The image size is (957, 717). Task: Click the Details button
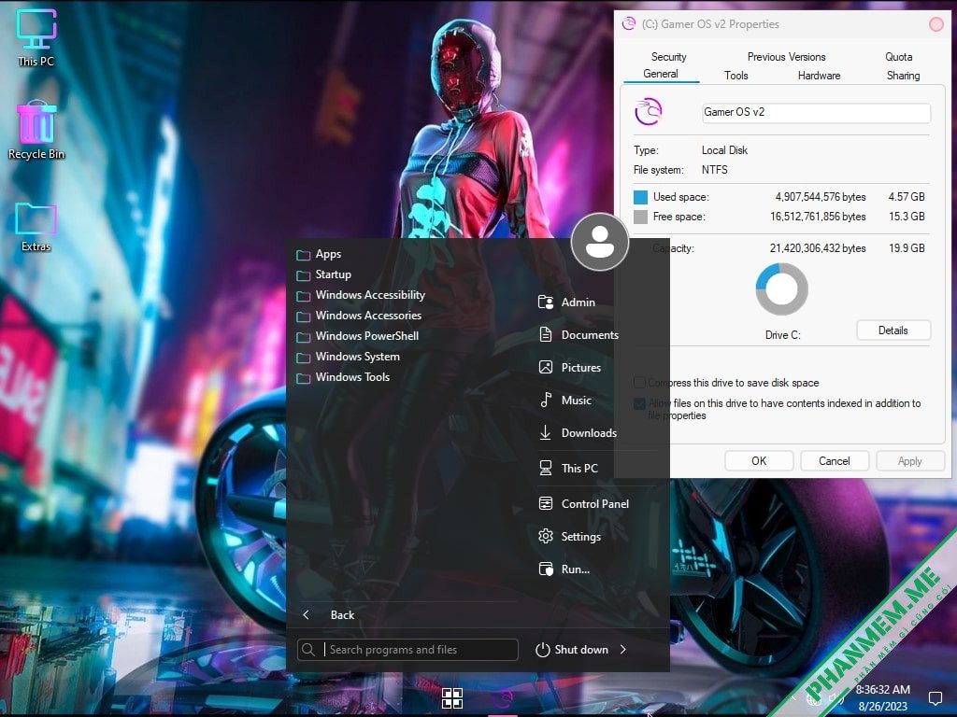tap(893, 330)
